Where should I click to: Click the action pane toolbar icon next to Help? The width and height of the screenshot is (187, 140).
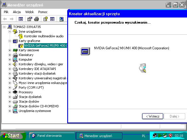[52, 19]
